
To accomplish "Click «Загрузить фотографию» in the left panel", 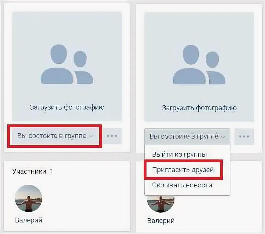I will (67, 107).
